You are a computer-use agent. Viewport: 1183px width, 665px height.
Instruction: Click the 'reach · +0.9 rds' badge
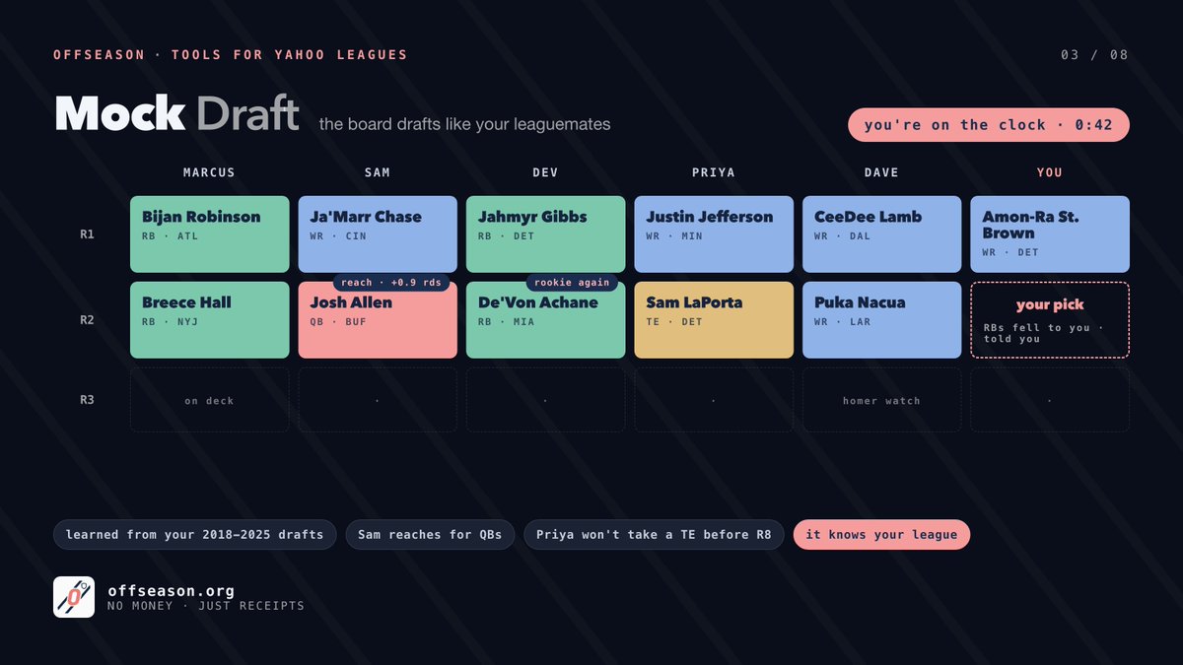click(x=391, y=282)
